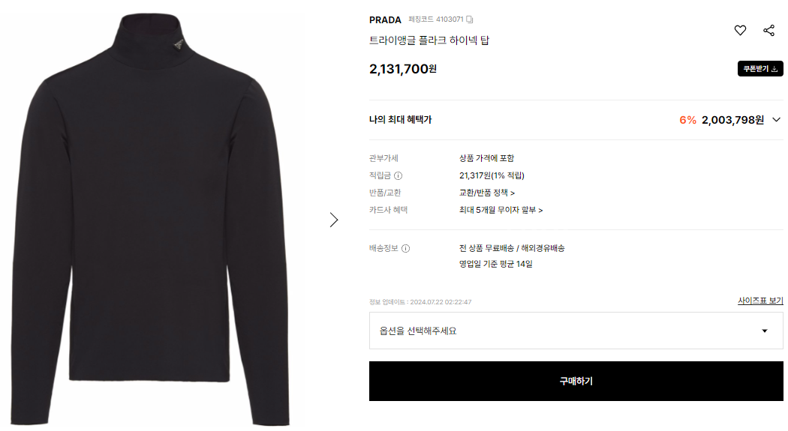This screenshot has width=788, height=431.
Task: Open PRADA brand page
Action: point(385,20)
